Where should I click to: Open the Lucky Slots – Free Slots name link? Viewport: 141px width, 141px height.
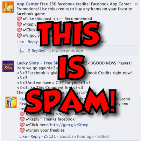[37, 63]
